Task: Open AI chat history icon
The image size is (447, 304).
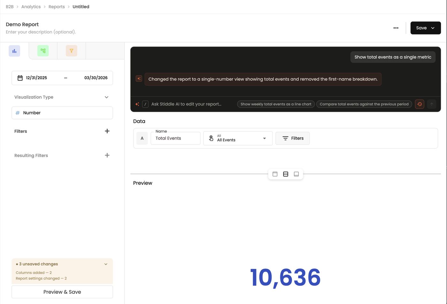Action: pyautogui.click(x=420, y=104)
